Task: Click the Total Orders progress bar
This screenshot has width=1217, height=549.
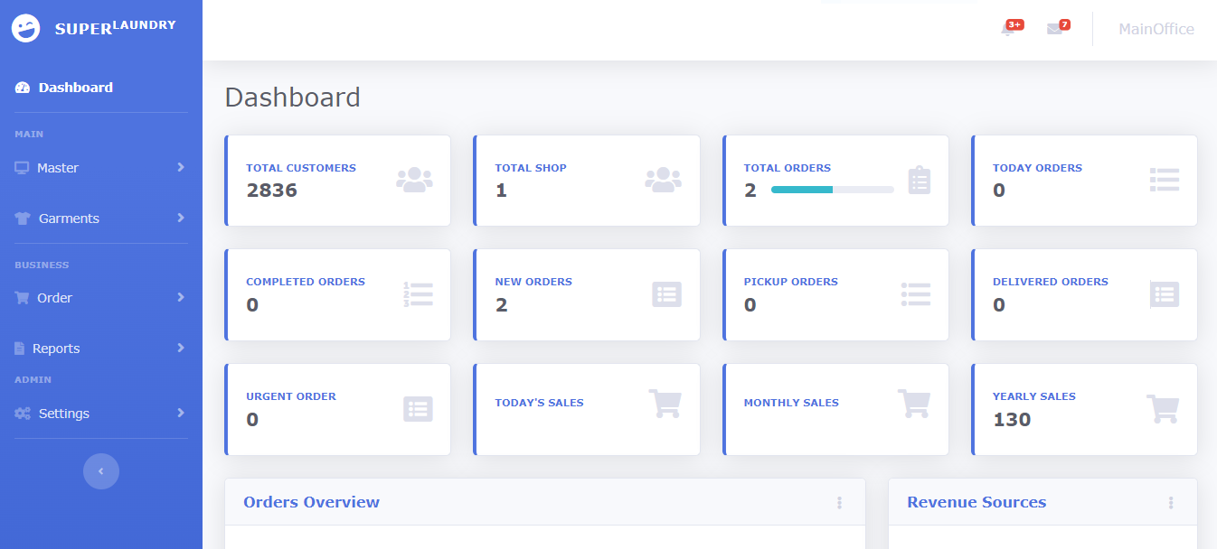Action: point(832,190)
